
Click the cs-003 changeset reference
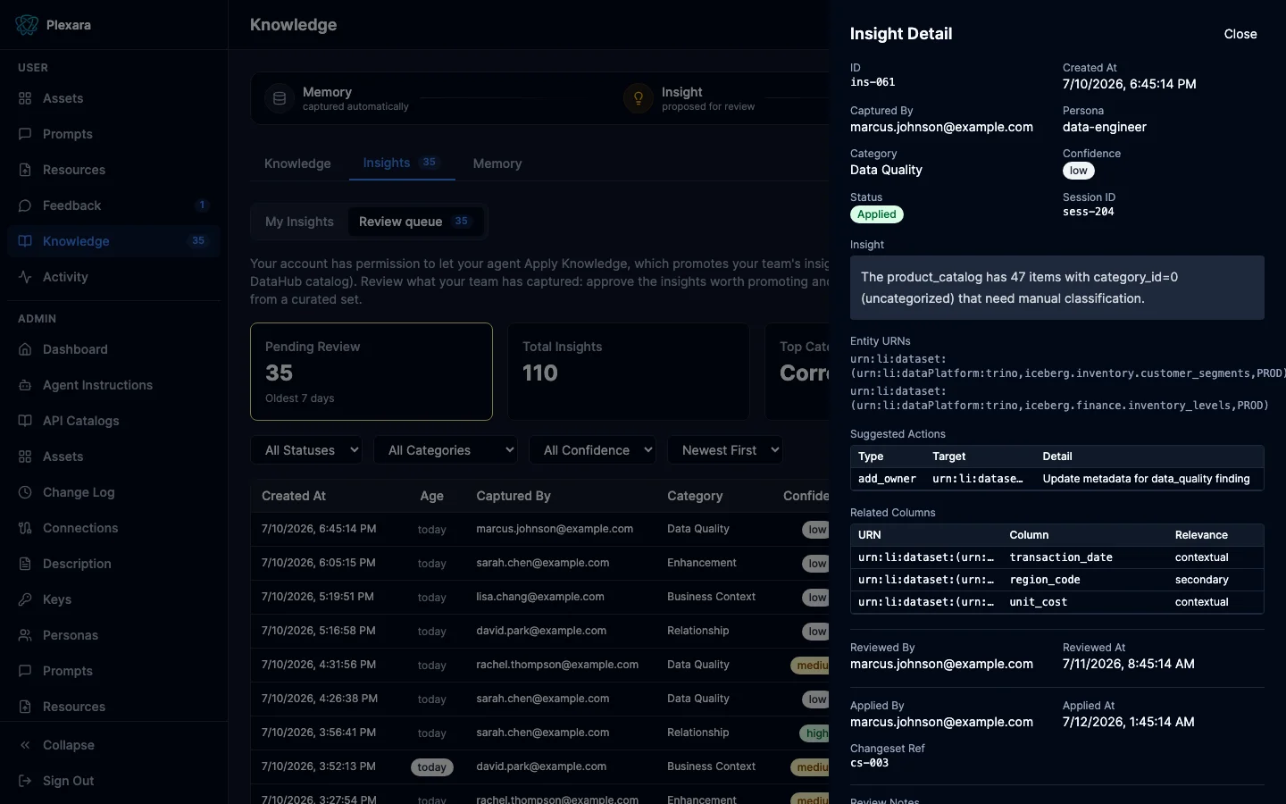pos(869,763)
